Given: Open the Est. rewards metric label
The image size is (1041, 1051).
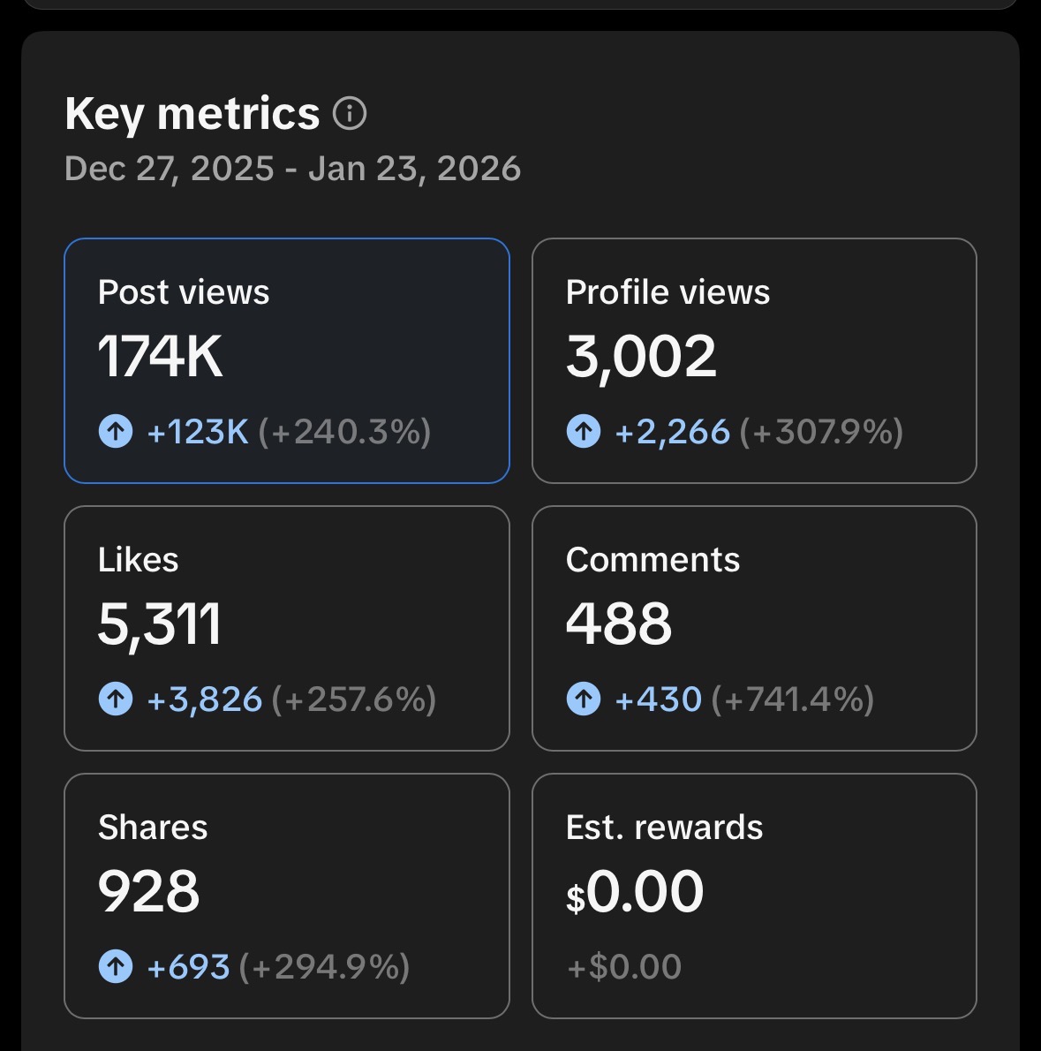Looking at the screenshot, I should 664,828.
